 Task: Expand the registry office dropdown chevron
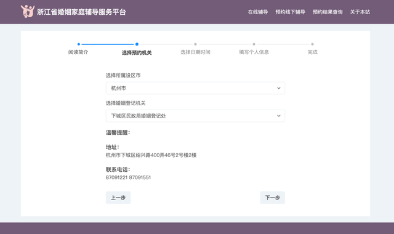pos(279,116)
